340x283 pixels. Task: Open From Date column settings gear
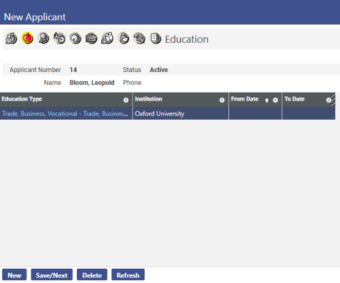(x=275, y=100)
